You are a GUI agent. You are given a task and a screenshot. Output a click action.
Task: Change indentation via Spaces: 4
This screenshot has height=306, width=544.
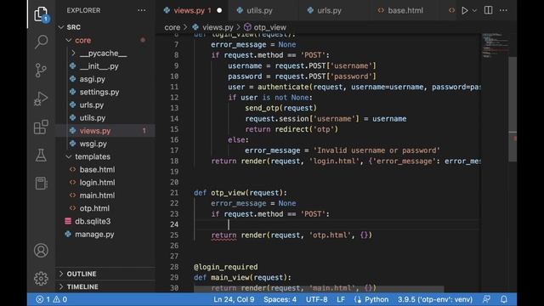pyautogui.click(x=280, y=299)
